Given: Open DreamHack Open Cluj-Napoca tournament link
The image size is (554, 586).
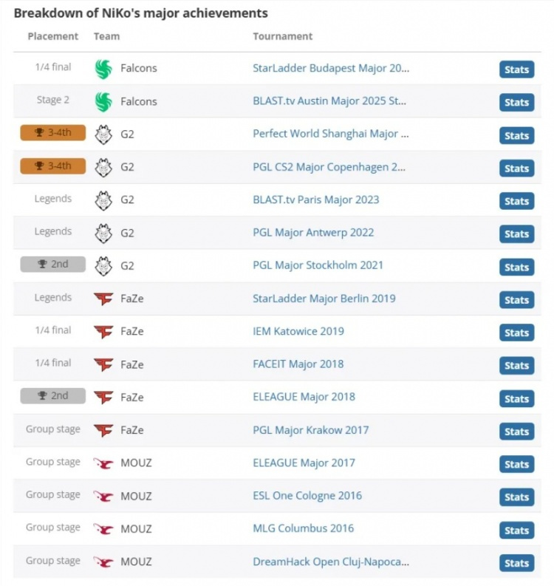Looking at the screenshot, I should coord(331,562).
